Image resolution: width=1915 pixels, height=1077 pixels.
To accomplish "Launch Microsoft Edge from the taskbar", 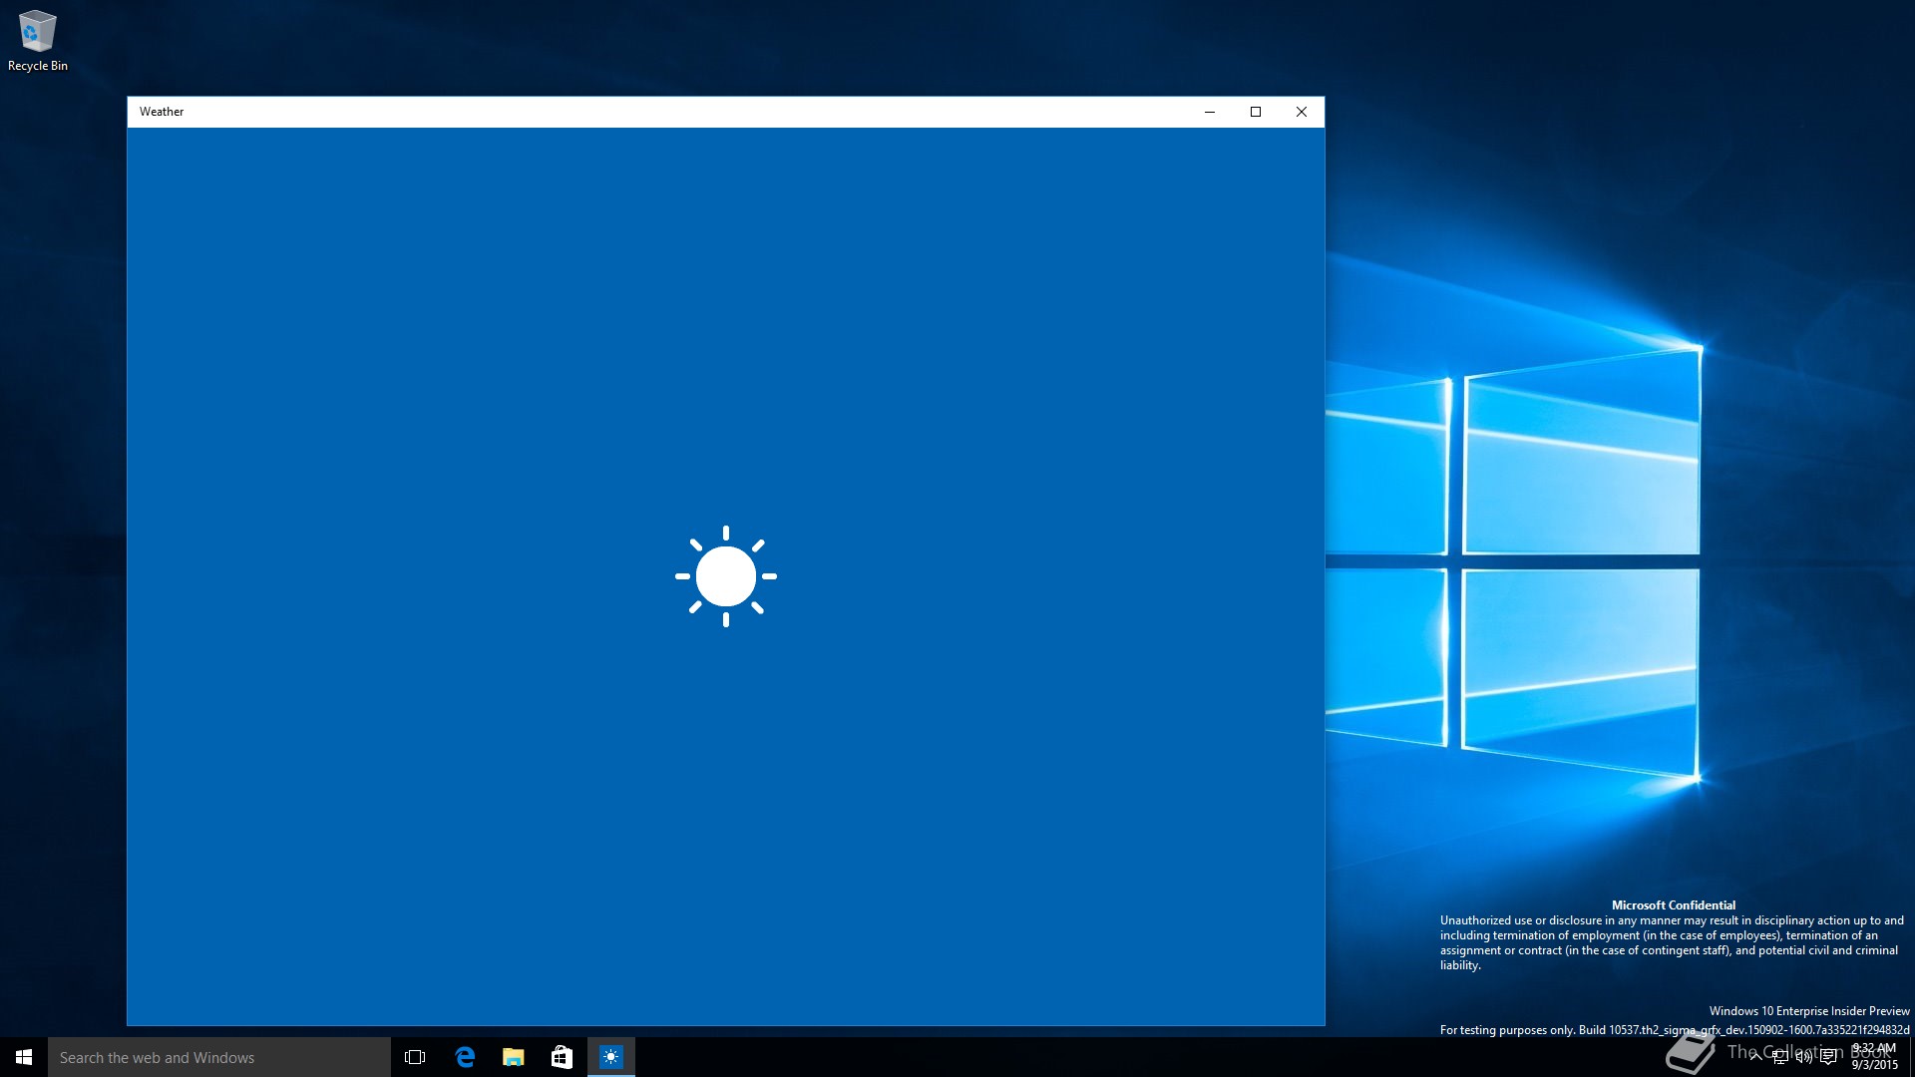I will pyautogui.click(x=464, y=1057).
